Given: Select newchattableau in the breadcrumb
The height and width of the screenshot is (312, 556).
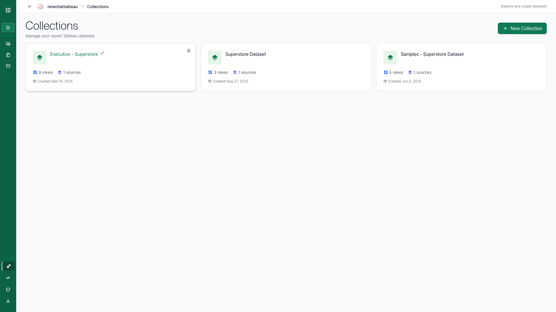Looking at the screenshot, I should pos(63,6).
